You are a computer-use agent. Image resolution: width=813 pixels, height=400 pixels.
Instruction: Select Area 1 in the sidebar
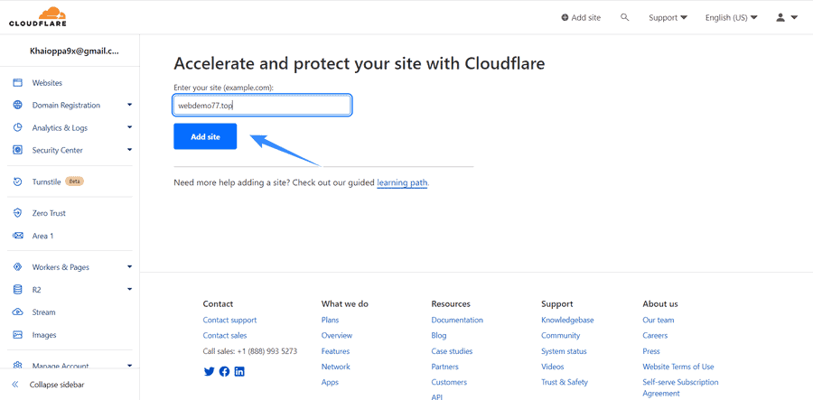(x=43, y=236)
